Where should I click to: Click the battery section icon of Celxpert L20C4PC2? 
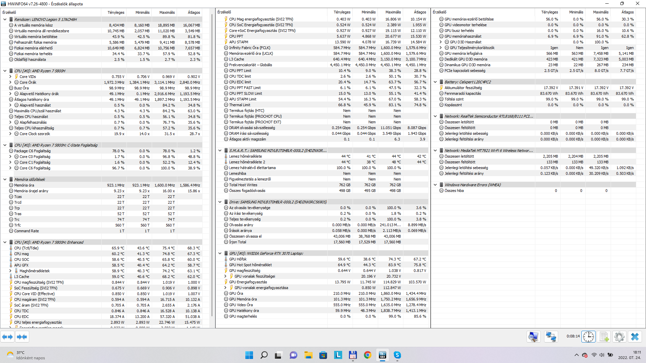coord(441,82)
